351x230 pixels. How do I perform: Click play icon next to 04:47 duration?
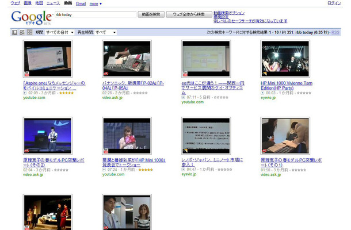click(x=184, y=170)
